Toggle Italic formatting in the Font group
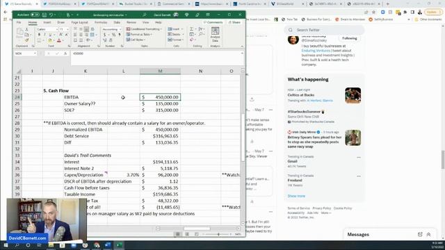This screenshot has height=250, width=445. (44, 35)
